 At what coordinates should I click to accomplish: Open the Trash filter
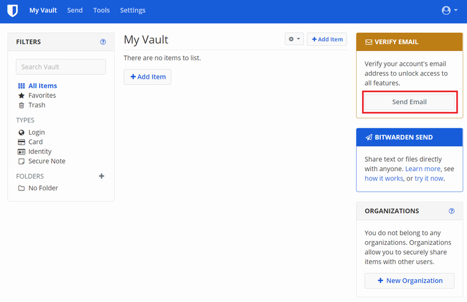coord(37,105)
